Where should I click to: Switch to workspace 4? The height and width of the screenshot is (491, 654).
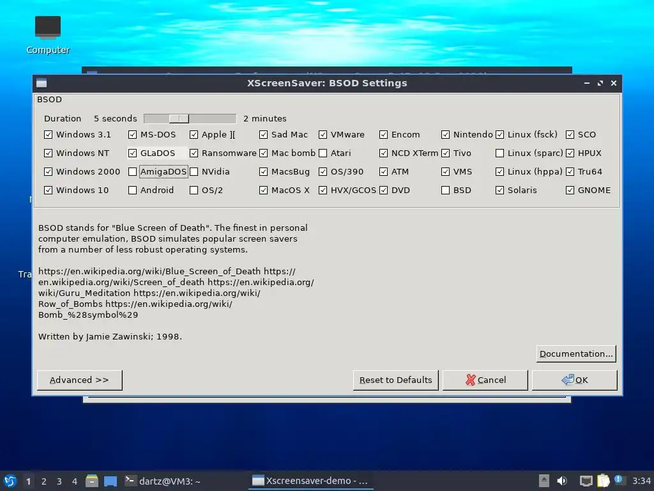75,481
